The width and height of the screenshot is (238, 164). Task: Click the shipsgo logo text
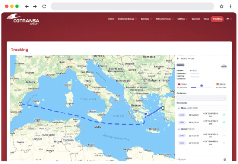[181, 160]
